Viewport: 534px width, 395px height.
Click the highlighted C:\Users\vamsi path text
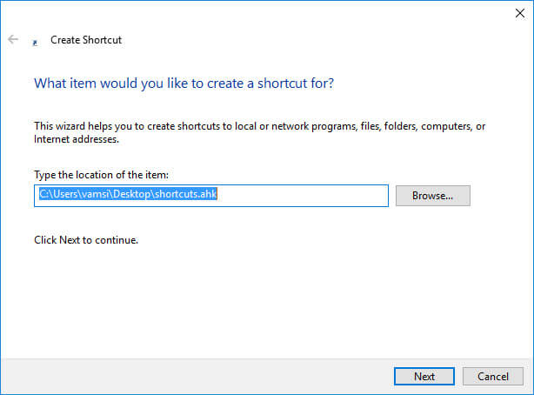(x=75, y=194)
